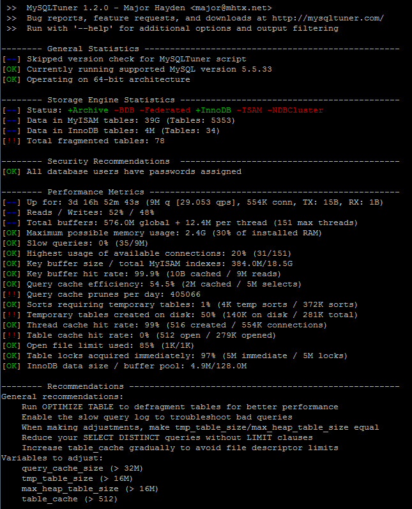Click the OK marker beside 64-bit architecture
The height and width of the screenshot is (509, 412).
(x=11, y=79)
